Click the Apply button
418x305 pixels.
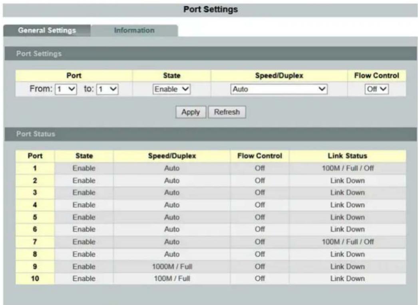click(x=191, y=112)
